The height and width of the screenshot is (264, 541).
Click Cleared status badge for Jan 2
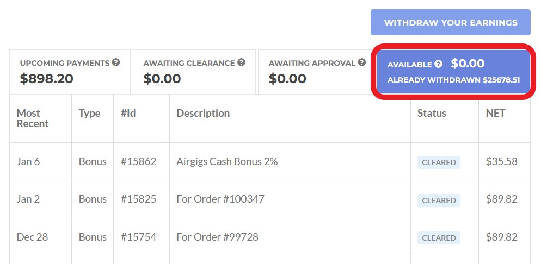pos(439,200)
